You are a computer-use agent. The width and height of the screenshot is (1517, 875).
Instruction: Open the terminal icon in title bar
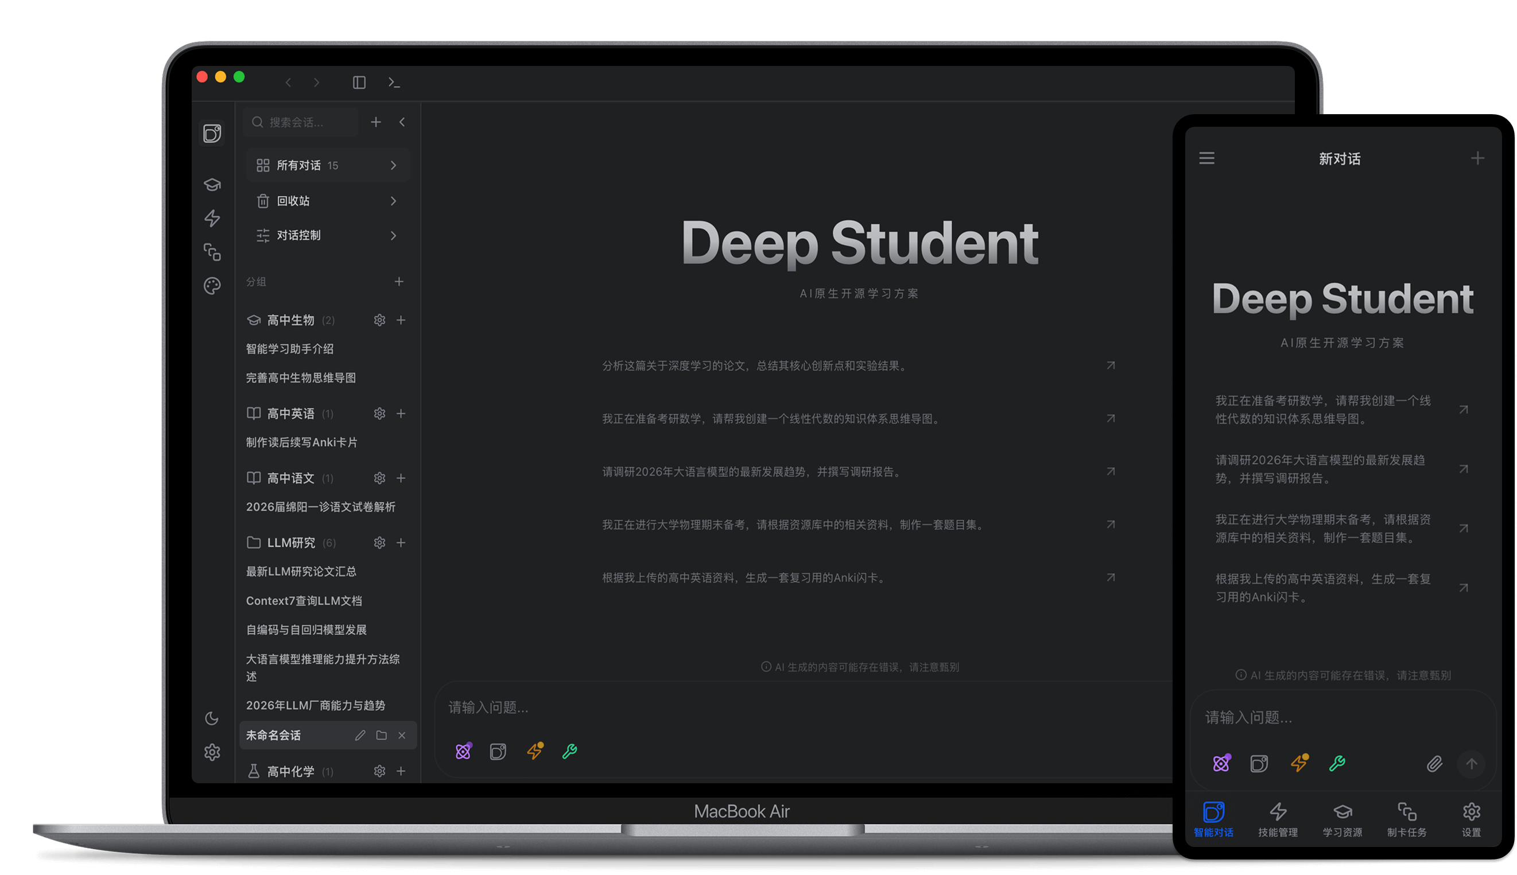394,82
